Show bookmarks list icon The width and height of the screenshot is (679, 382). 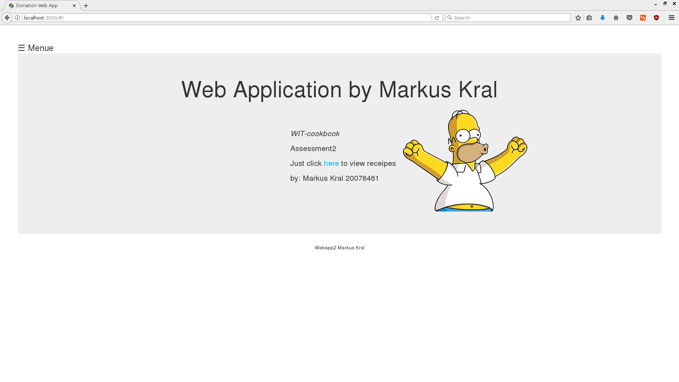pos(589,18)
